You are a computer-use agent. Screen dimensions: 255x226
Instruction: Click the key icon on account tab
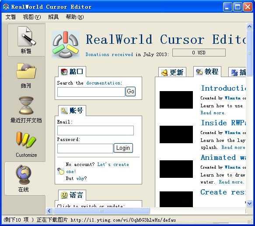(x=64, y=111)
